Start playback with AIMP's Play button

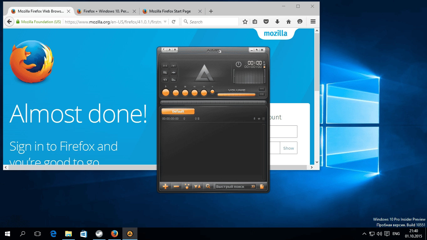coord(166,92)
